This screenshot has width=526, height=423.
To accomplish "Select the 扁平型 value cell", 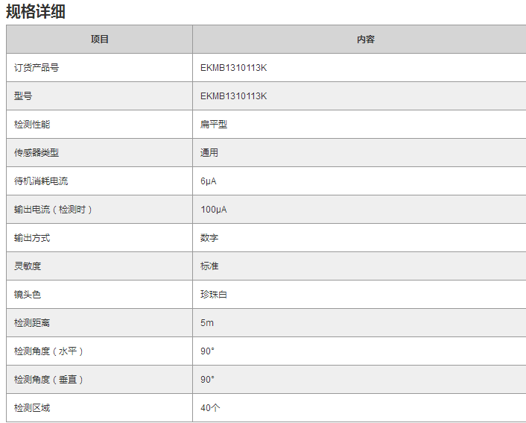I will 214,125.
